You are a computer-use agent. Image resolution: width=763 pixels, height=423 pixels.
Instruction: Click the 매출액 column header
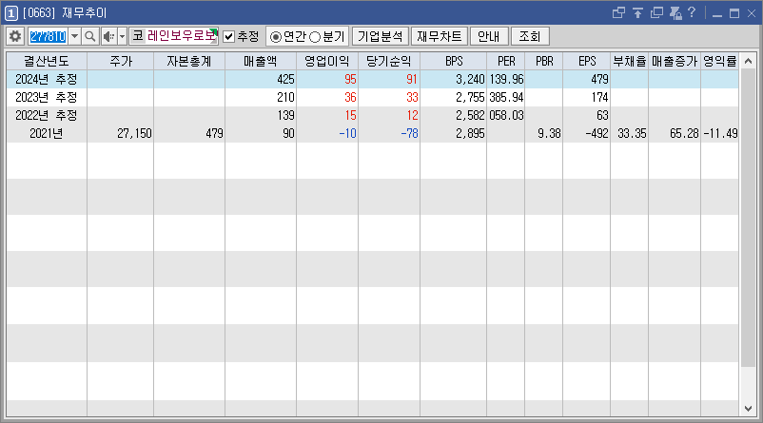pyautogui.click(x=261, y=61)
